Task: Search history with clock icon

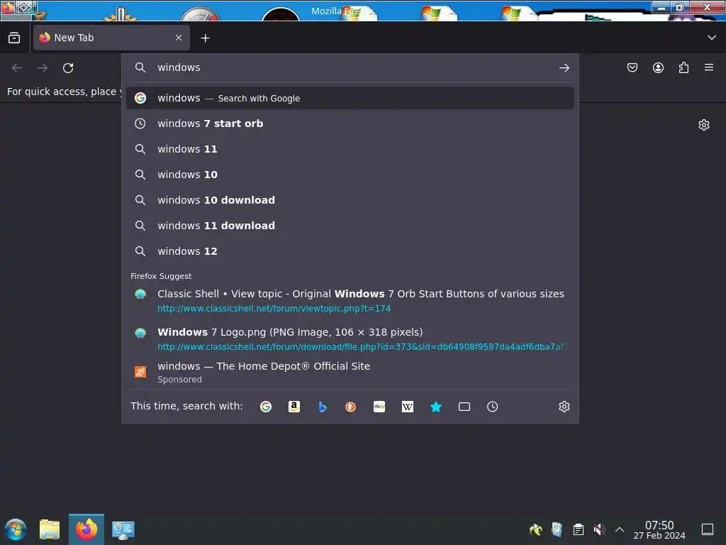Action: coord(492,407)
